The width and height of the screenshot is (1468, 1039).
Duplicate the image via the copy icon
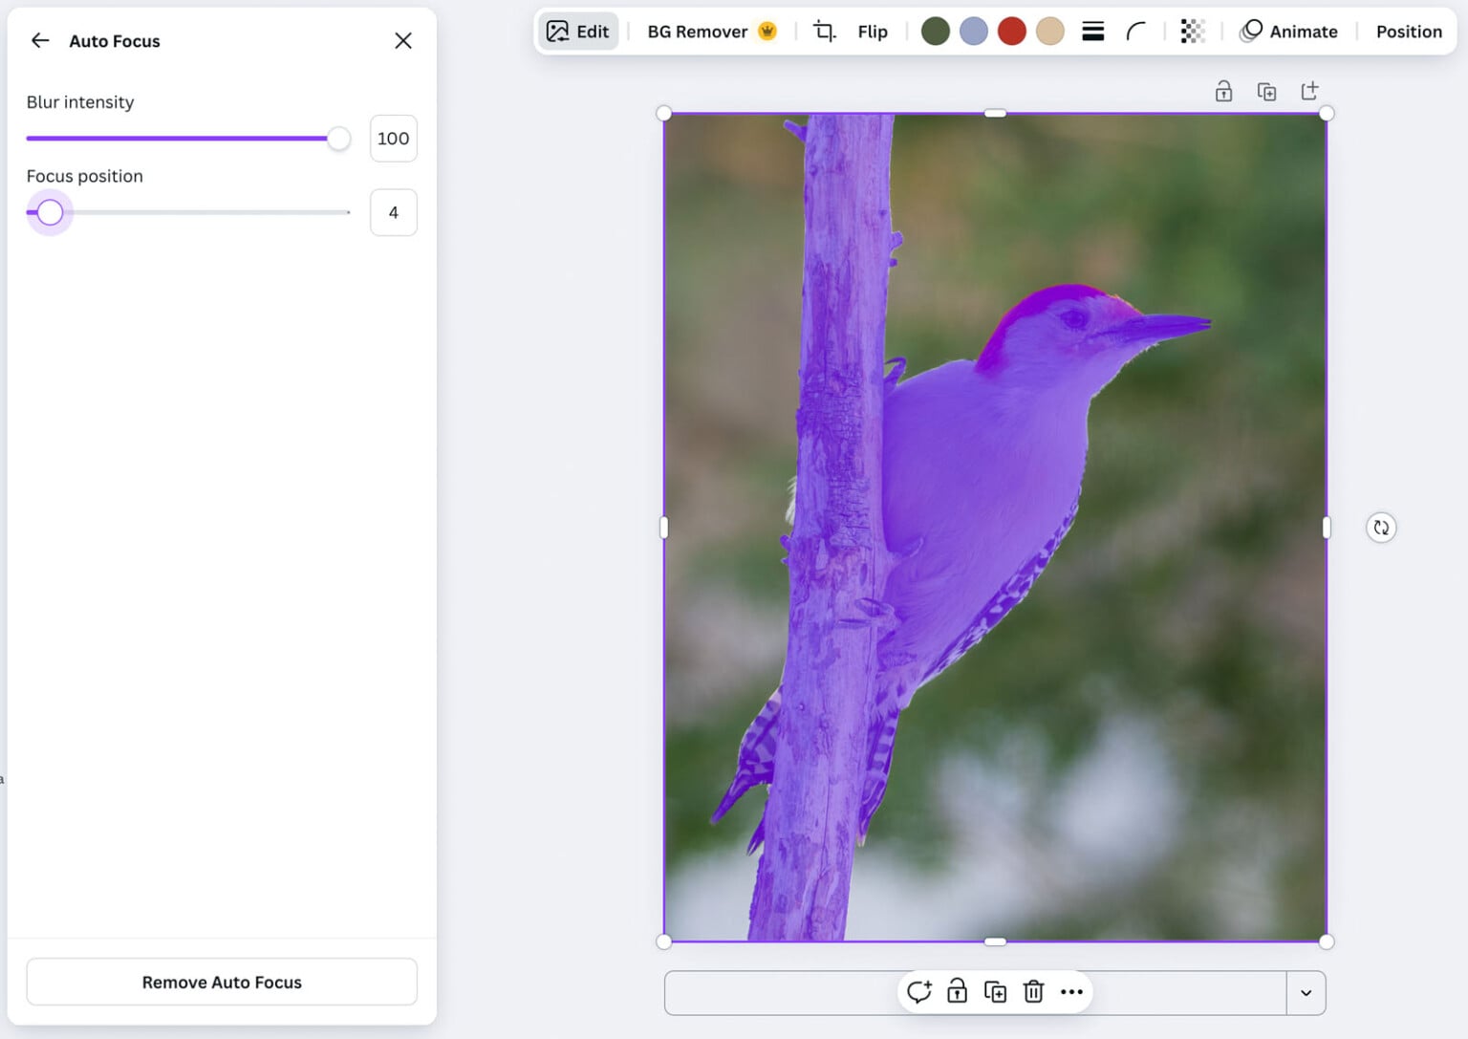[995, 992]
